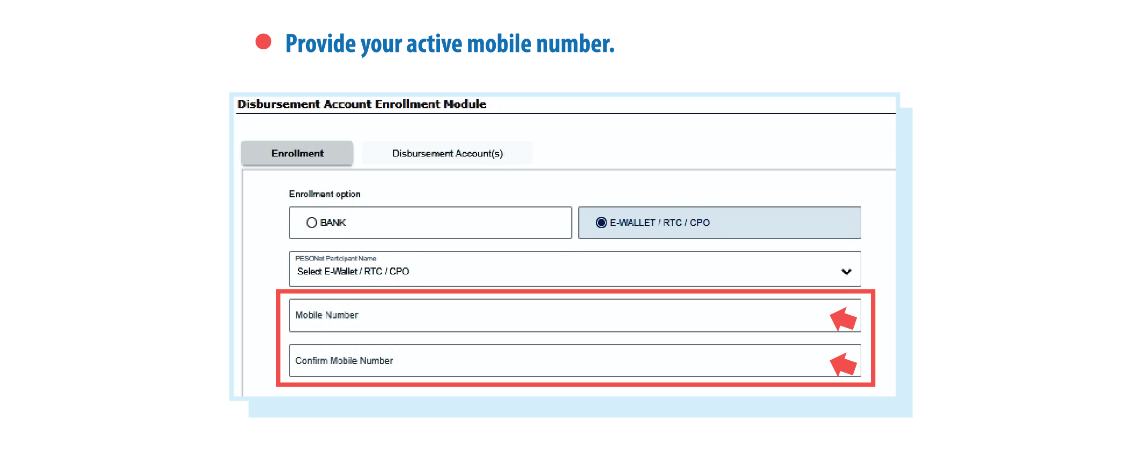1126x453 pixels.
Task: Select the E-WALLET / RTC / CPO radio button
Action: [x=601, y=222]
